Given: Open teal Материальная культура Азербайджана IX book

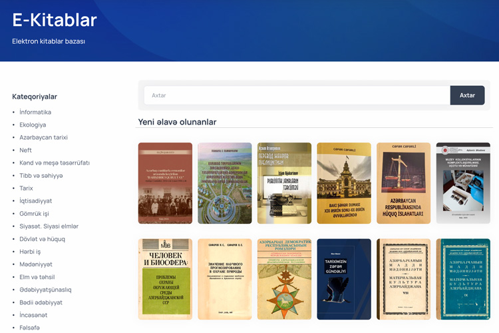Looking at the screenshot, I should [463, 279].
